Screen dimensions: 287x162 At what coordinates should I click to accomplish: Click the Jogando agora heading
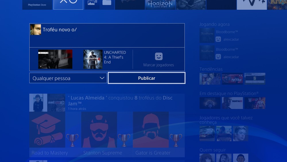214,24
